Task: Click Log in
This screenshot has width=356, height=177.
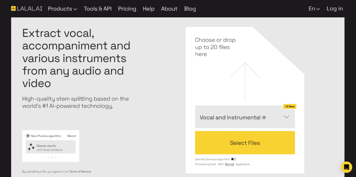Action: (335, 9)
